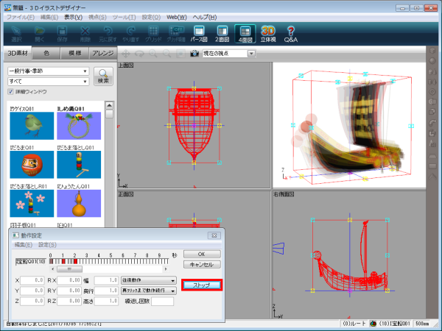
Task: Toggle the 詳細ウィンドウ checkbox
Action: pyautogui.click(x=10, y=92)
